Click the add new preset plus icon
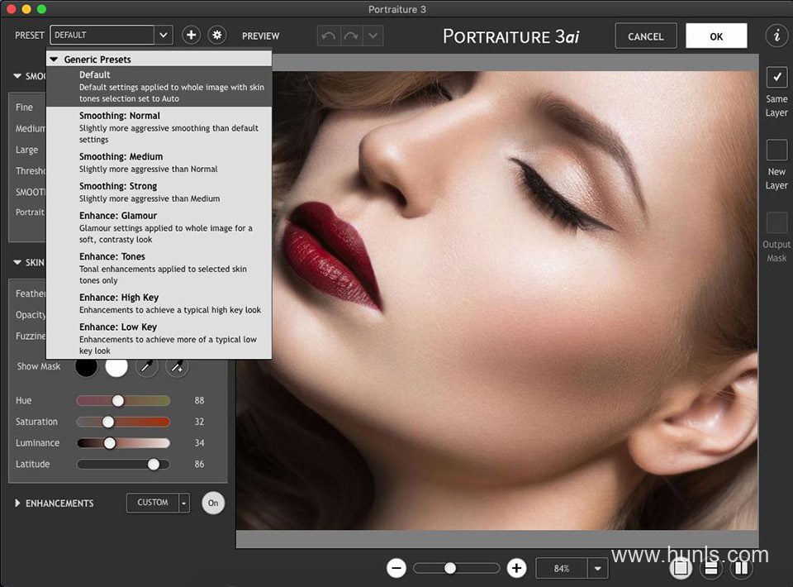Image resolution: width=793 pixels, height=587 pixels. click(191, 35)
